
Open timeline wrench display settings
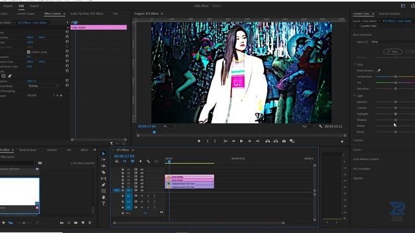[148, 161]
